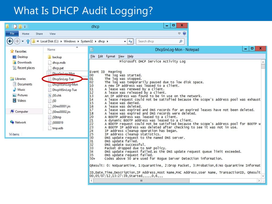Image resolution: width=272 pixels, height=204 pixels.
Task: Open the Explorer help icon
Action: click(184, 33)
